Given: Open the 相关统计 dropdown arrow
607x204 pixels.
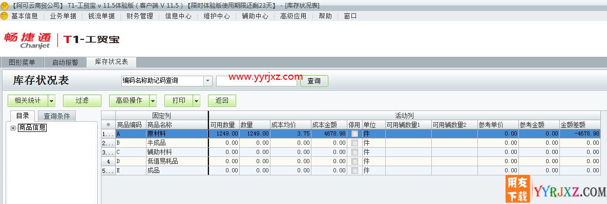Looking at the screenshot, I should pos(52,101).
